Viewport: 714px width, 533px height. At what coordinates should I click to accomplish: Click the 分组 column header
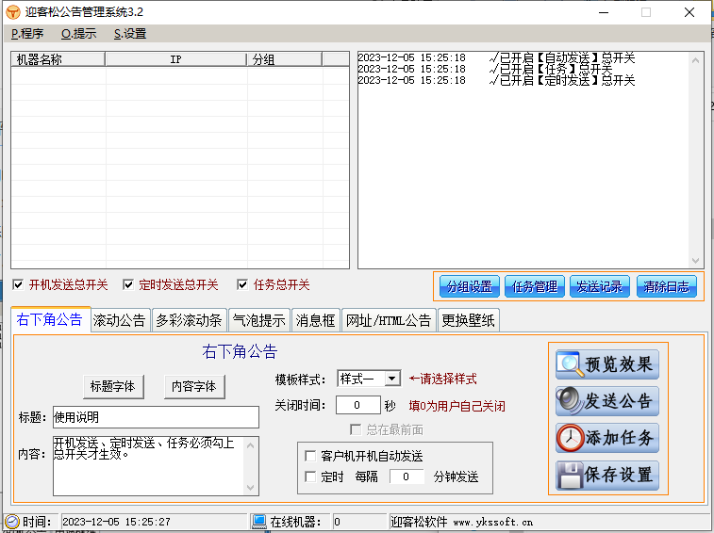pos(285,59)
